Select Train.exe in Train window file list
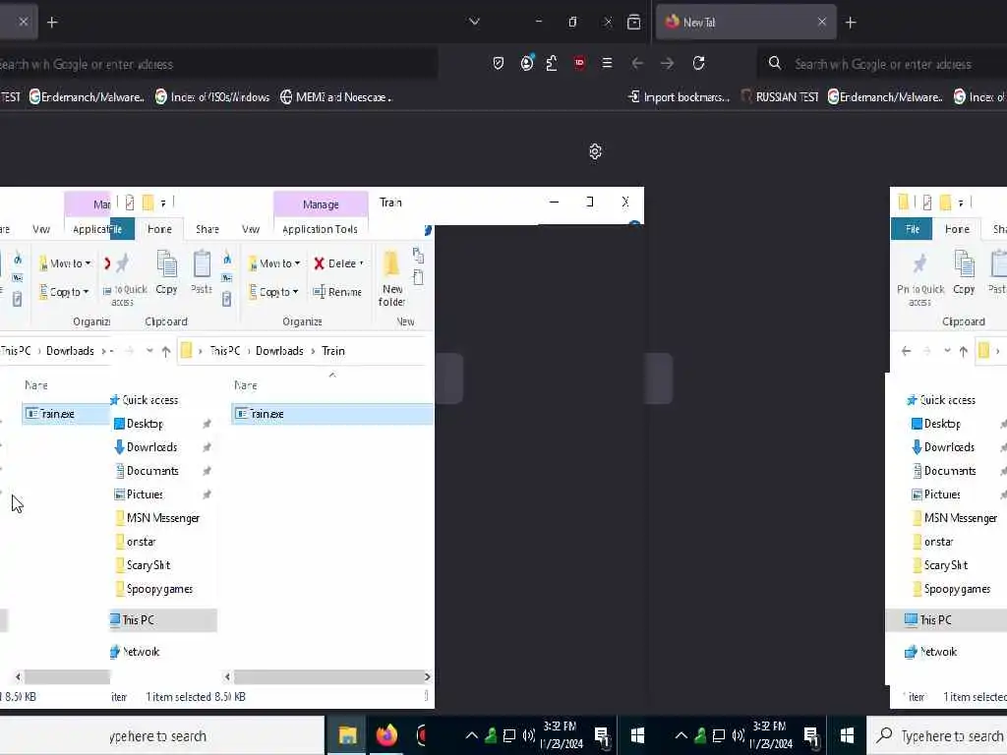Screen dimensions: 1007x755 [332, 414]
